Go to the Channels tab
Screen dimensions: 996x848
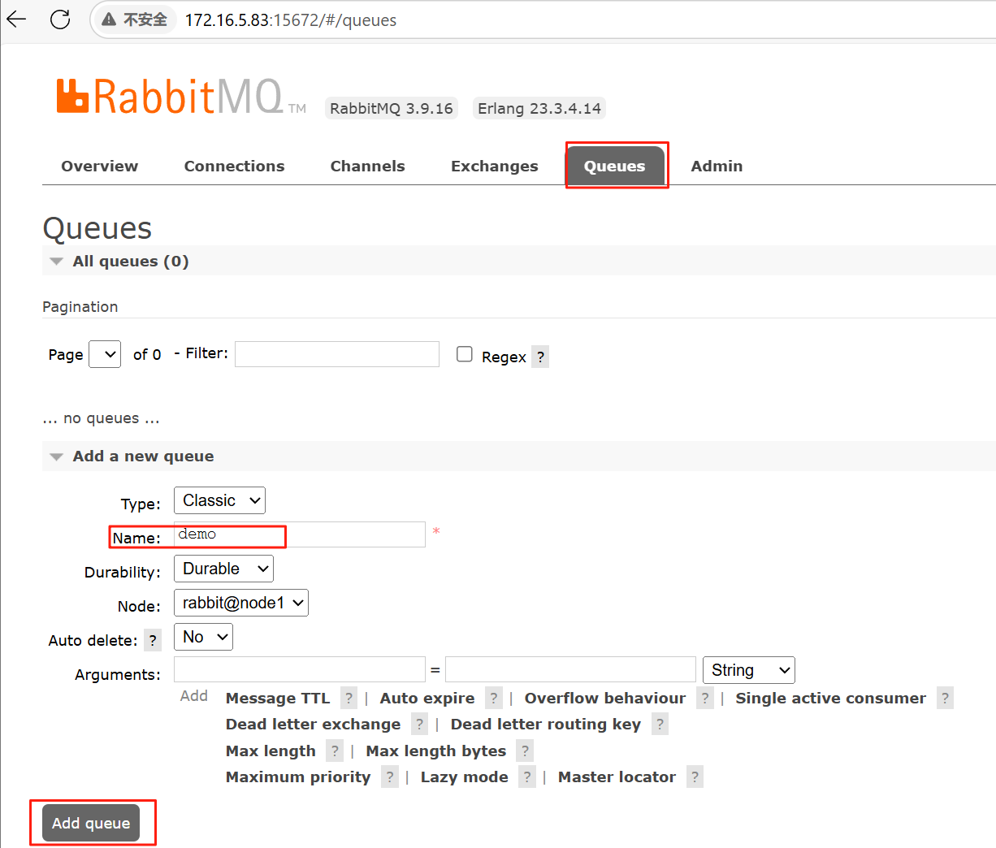(x=368, y=166)
